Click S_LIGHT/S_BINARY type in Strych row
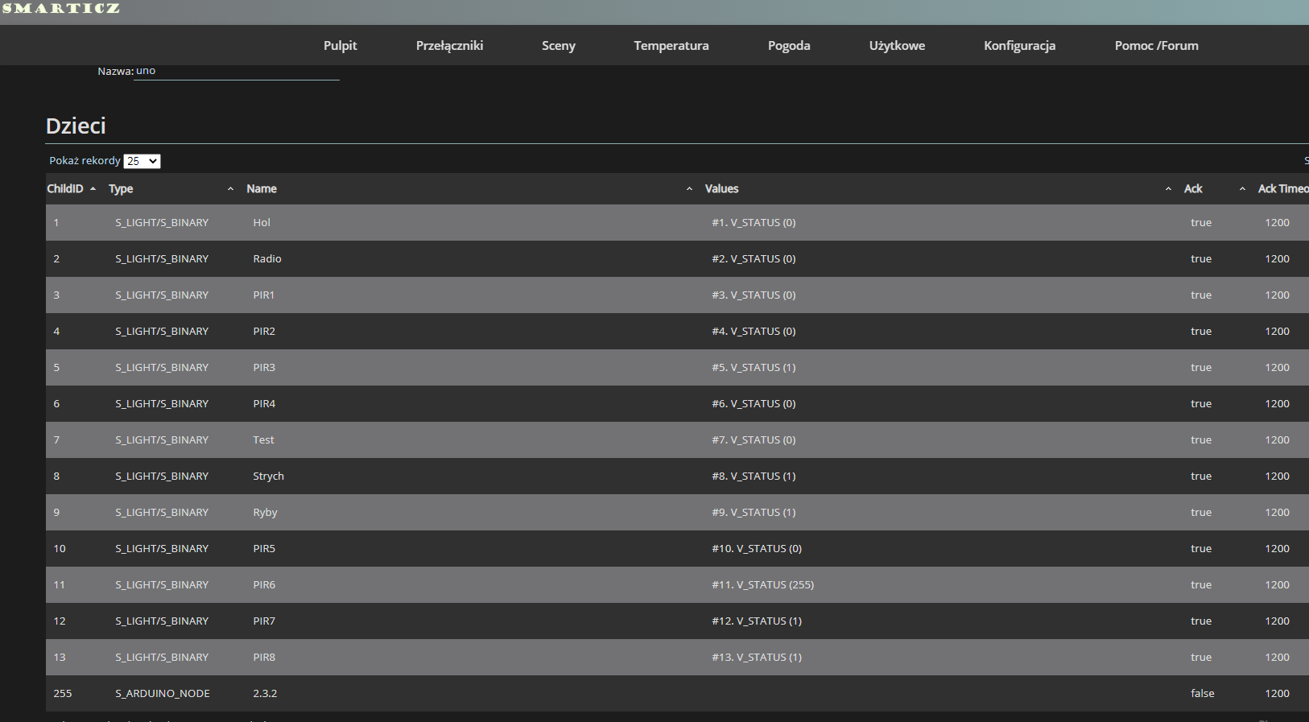1309x722 pixels. [x=162, y=476]
